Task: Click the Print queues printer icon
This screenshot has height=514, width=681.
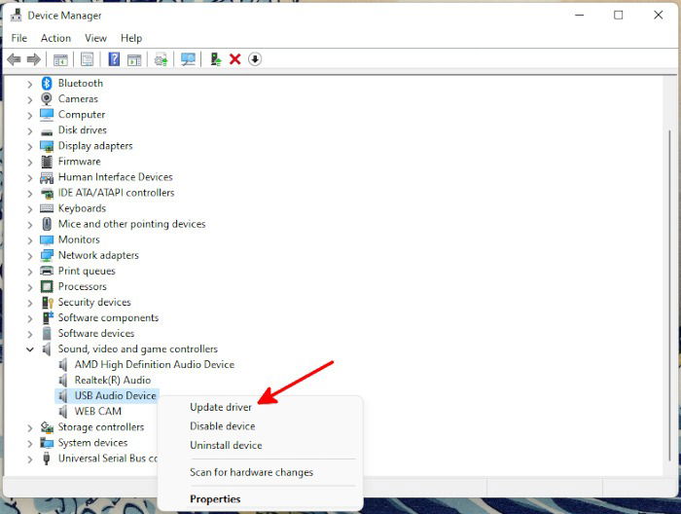Action: click(47, 271)
